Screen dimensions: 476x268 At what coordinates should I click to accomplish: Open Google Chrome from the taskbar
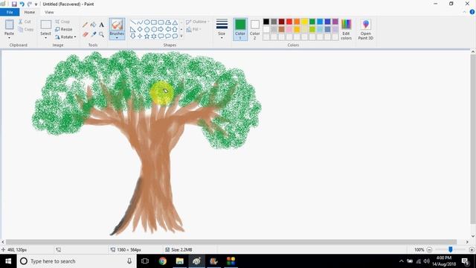(x=163, y=261)
